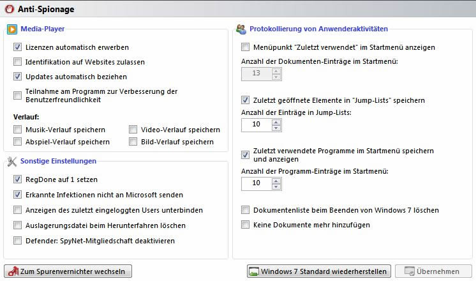The width and height of the screenshot is (476, 281).
Task: Increase Jump-Lists entry count with up arrow
Action: tap(276, 122)
